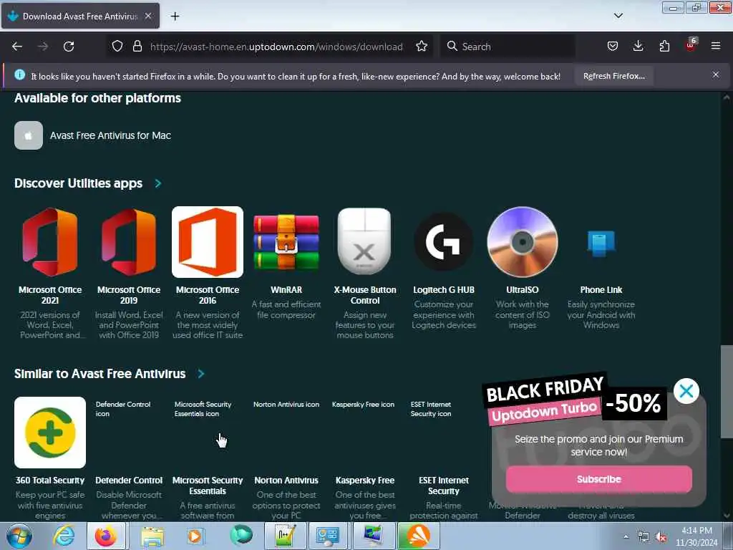This screenshot has width=733, height=550.
Task: Close the Download Avast Free Antivirus tab
Action: (147, 16)
